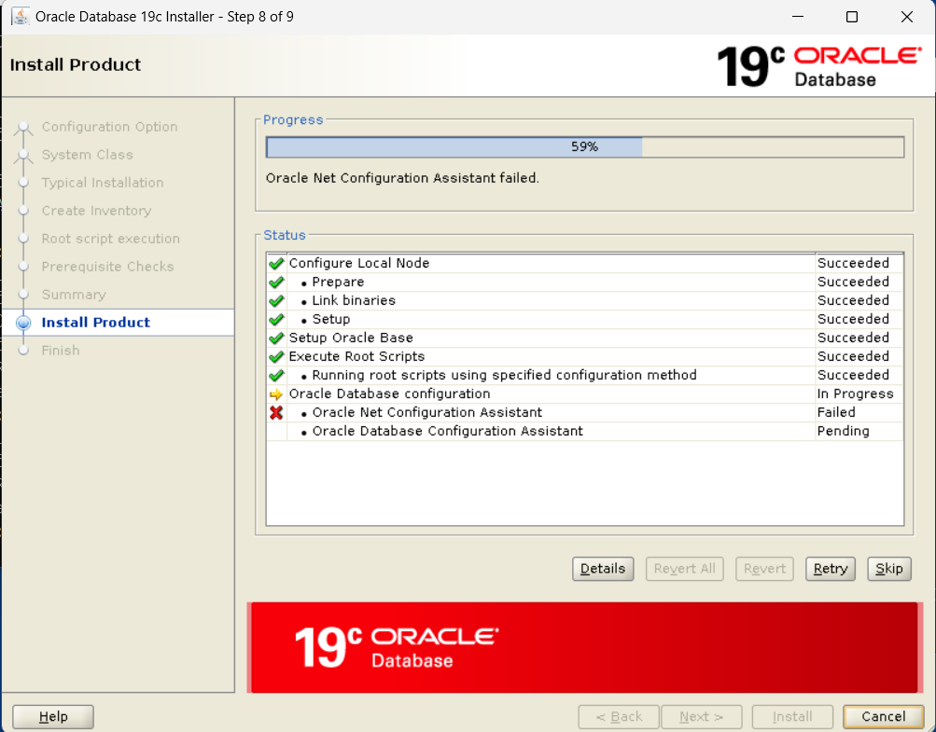Select the Configure Local Node row text
Screen dimensions: 936x732
tap(358, 263)
